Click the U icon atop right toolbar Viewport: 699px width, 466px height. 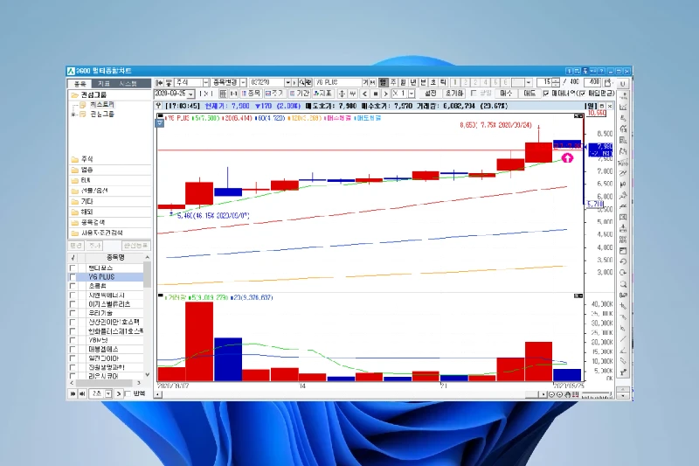point(622,84)
